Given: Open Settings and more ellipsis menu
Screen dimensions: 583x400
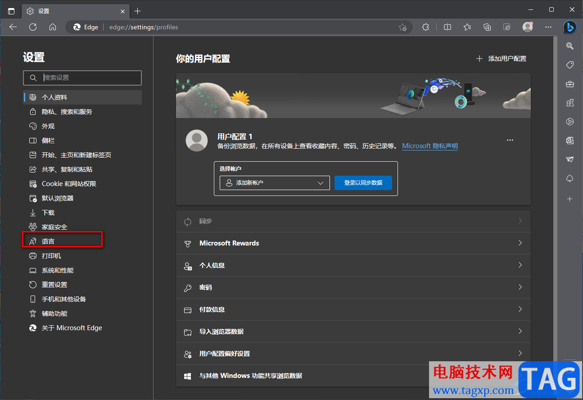Looking at the screenshot, I should 548,27.
